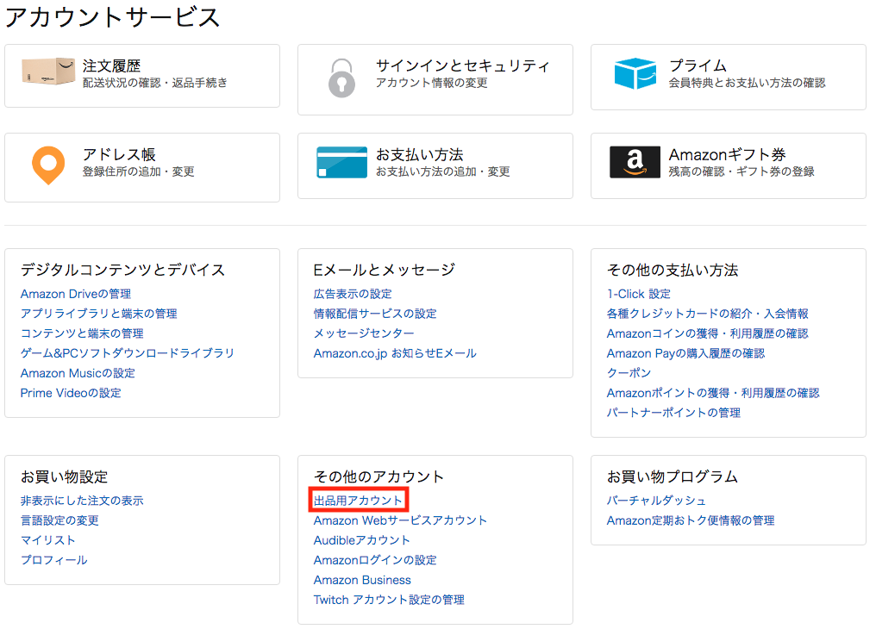
Task: Open パートナーポイントの管理 link
Action: pyautogui.click(x=673, y=413)
